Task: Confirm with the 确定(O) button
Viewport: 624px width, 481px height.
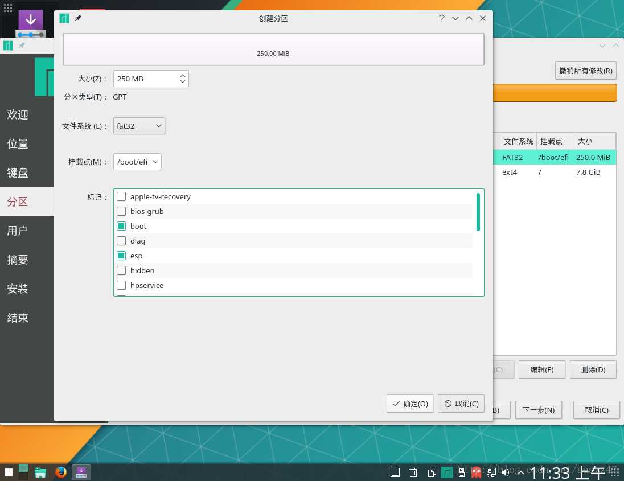Action: coord(410,404)
